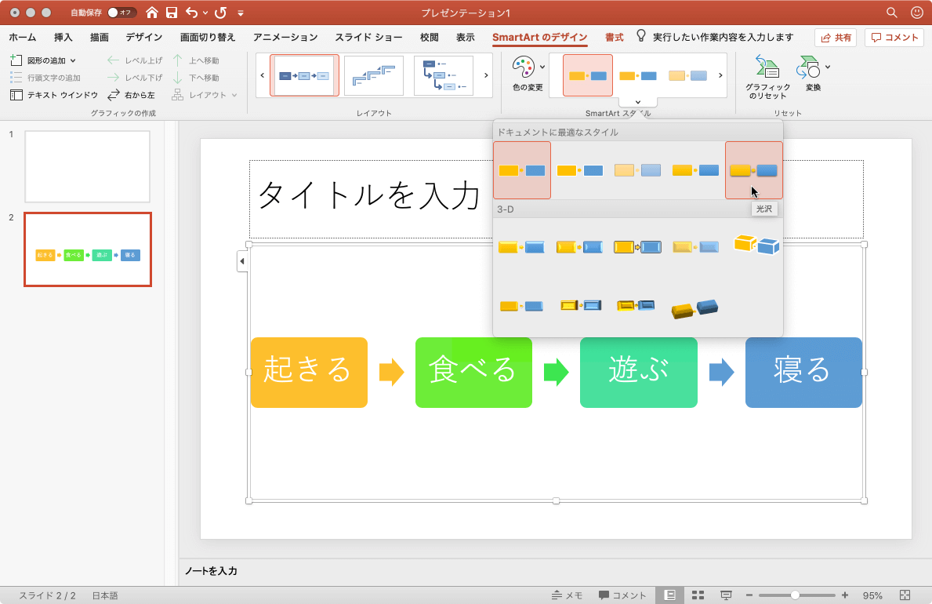This screenshot has height=604, width=932.
Task: Click グラフィックのリセット reset graphic icon
Action: [x=767, y=67]
